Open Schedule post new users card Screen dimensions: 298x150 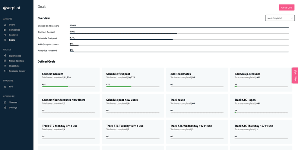coord(133,106)
